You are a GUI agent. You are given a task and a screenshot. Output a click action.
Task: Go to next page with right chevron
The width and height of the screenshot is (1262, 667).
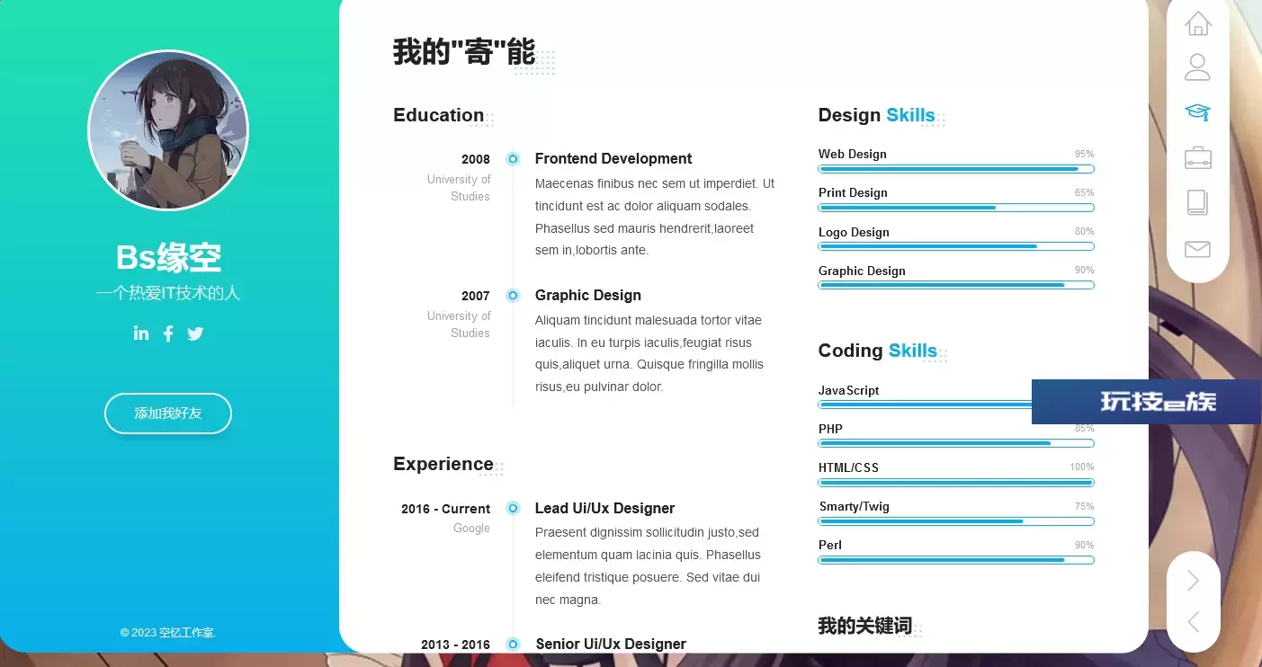pos(1194,581)
